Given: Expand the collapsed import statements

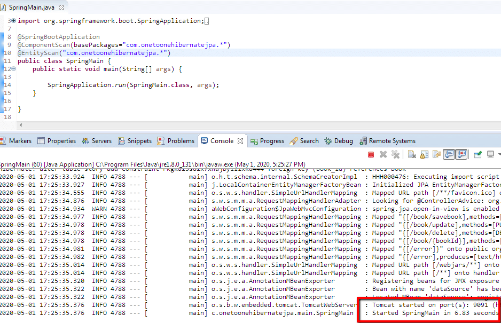Looking at the screenshot, I should 14,21.
